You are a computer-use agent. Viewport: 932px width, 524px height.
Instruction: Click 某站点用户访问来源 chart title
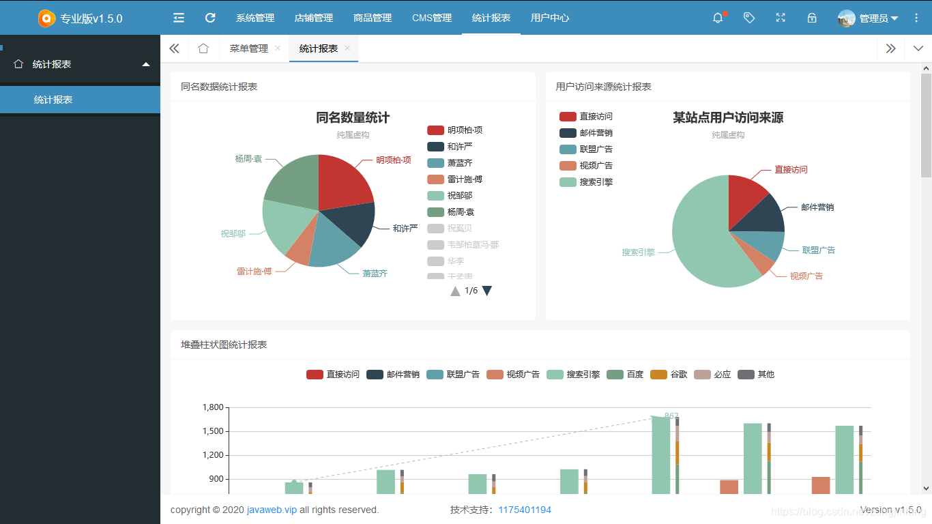tap(728, 117)
